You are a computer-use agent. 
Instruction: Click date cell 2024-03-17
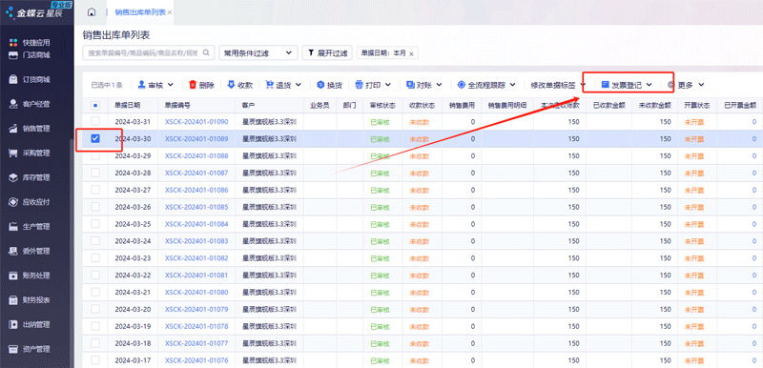click(x=133, y=360)
